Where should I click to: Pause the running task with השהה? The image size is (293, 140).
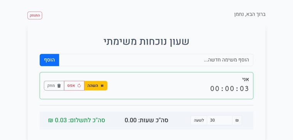click(96, 86)
